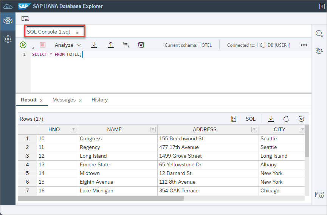Screen dimensions: 327x215
Task: Close the SQL Console 1.sql tab
Action: tap(77, 33)
